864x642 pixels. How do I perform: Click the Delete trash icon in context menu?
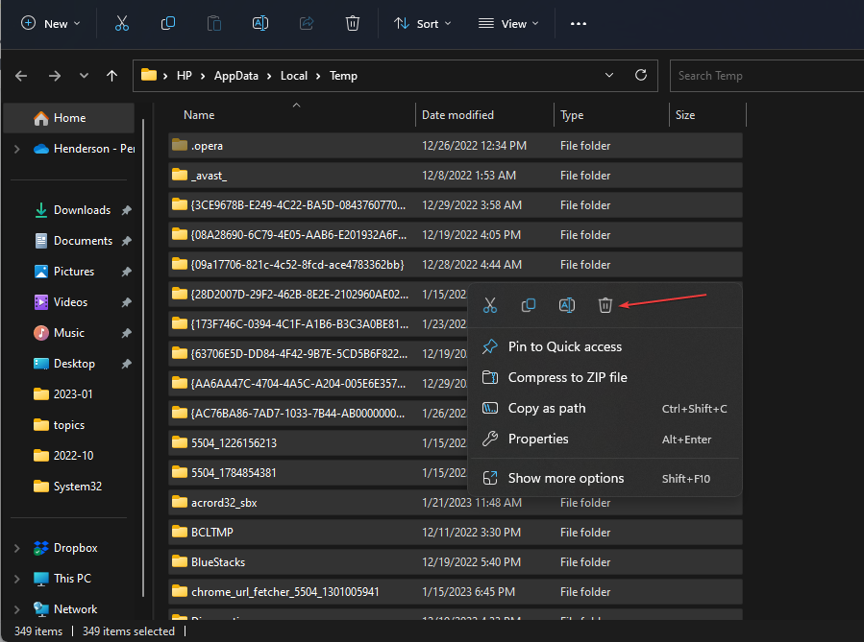coord(605,305)
